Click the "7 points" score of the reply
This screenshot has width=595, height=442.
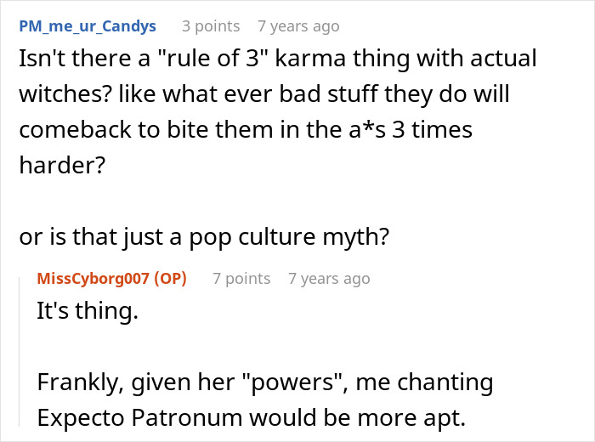click(x=241, y=278)
